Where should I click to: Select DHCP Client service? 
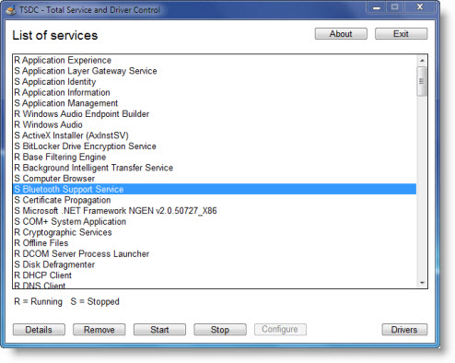tap(215, 275)
